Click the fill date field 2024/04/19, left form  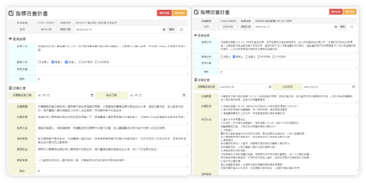121,30
